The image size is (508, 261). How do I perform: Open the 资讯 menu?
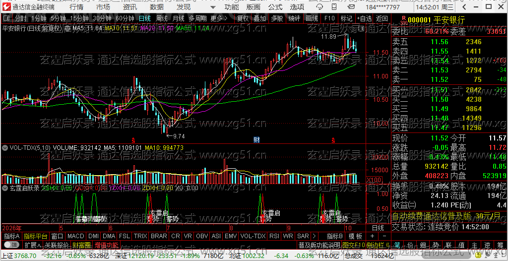[x=130, y=7]
